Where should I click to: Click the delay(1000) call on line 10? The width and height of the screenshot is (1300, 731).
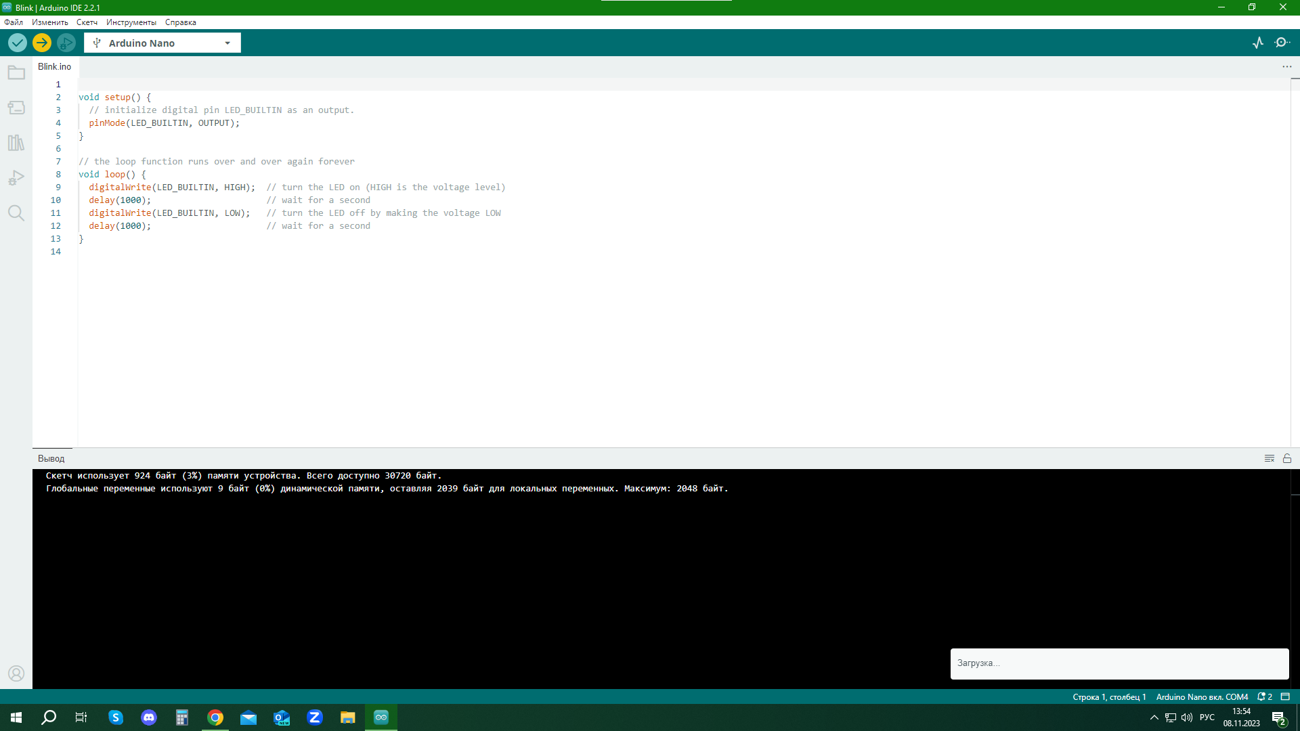coord(120,200)
